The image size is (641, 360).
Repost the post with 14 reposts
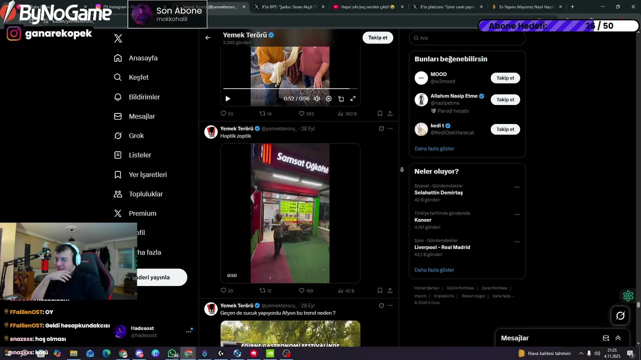pos(265,113)
